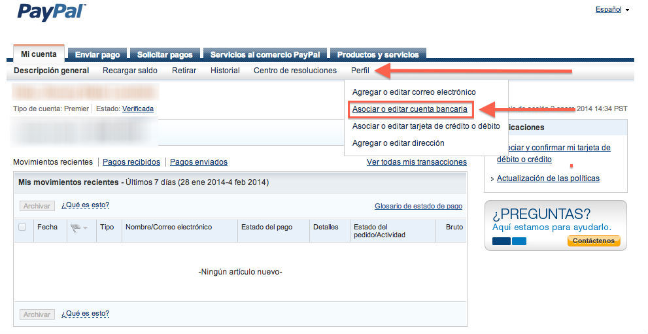The width and height of the screenshot is (648, 334).
Task: Click the Tipo column header
Action: click(x=107, y=227)
